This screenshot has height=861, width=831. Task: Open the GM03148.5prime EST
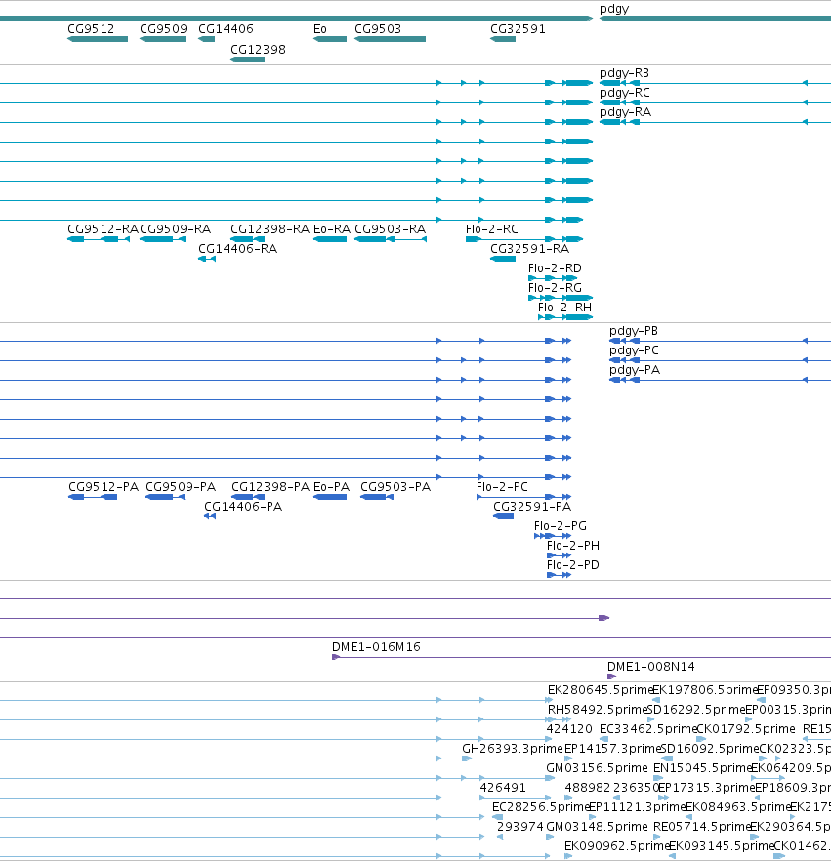pyautogui.click(x=550, y=837)
